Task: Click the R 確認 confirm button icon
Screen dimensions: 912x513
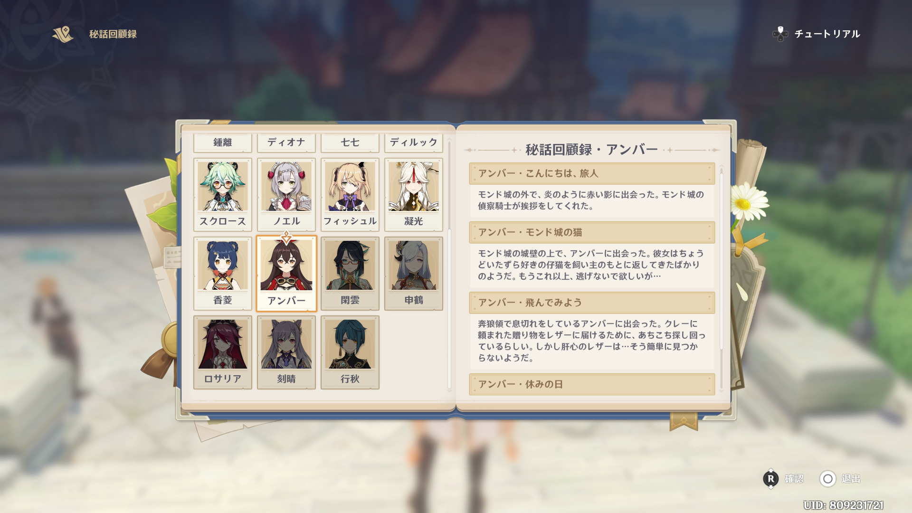Action: pos(770,479)
